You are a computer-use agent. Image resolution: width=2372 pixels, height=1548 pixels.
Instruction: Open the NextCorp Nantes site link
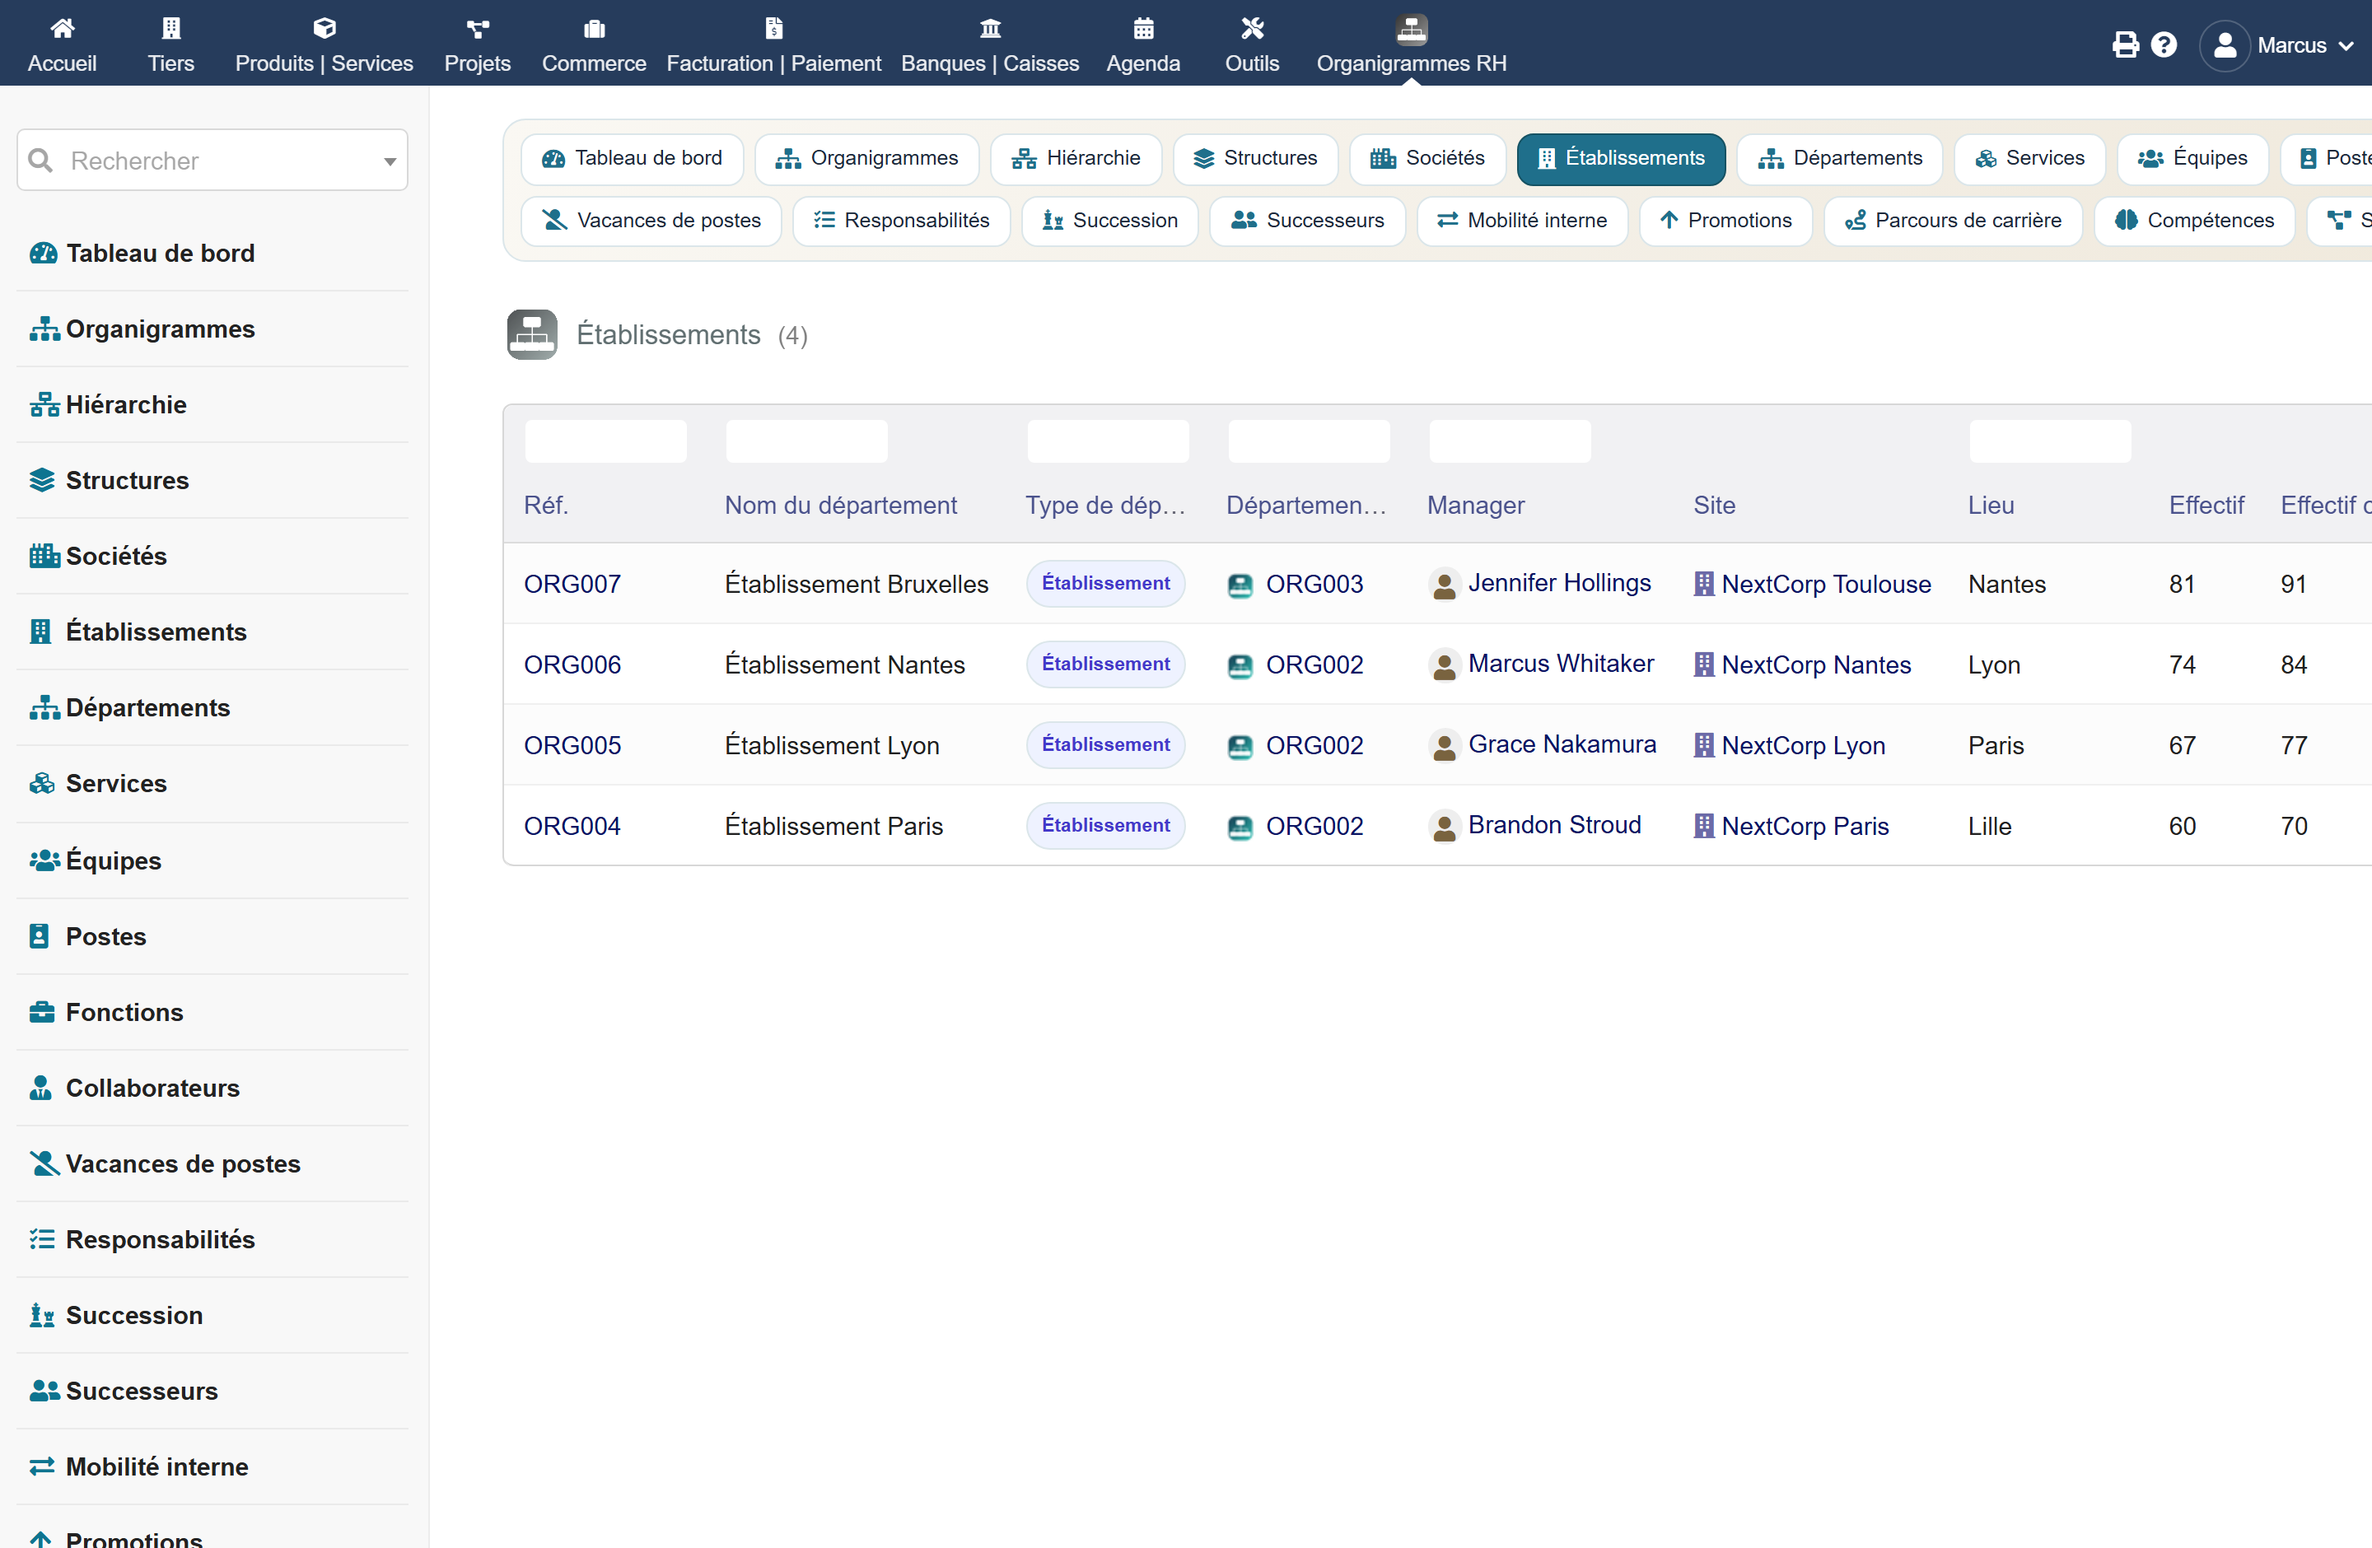point(1815,664)
